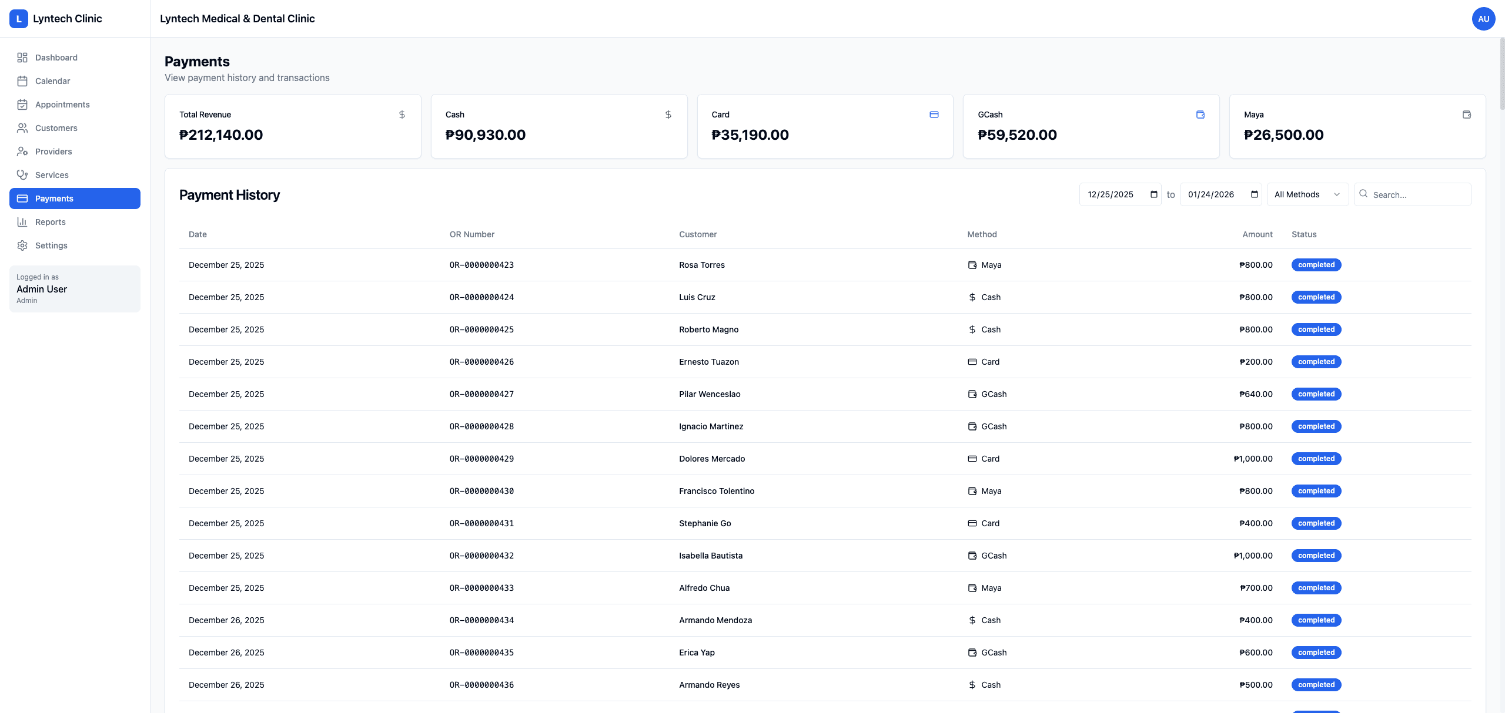Click the AU user avatar
The width and height of the screenshot is (1505, 713).
coord(1483,19)
